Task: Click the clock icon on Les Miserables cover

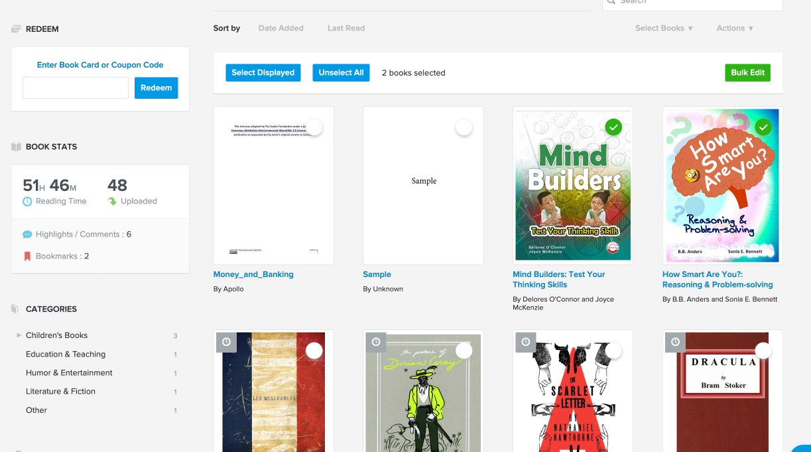Action: [227, 342]
